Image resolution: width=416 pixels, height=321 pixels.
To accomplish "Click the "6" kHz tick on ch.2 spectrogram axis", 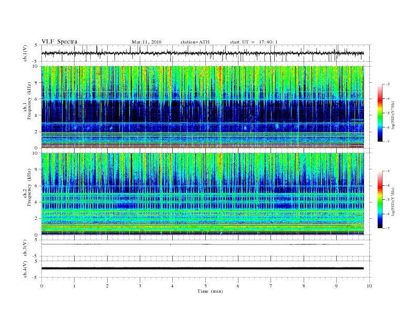I will pyautogui.click(x=37, y=186).
